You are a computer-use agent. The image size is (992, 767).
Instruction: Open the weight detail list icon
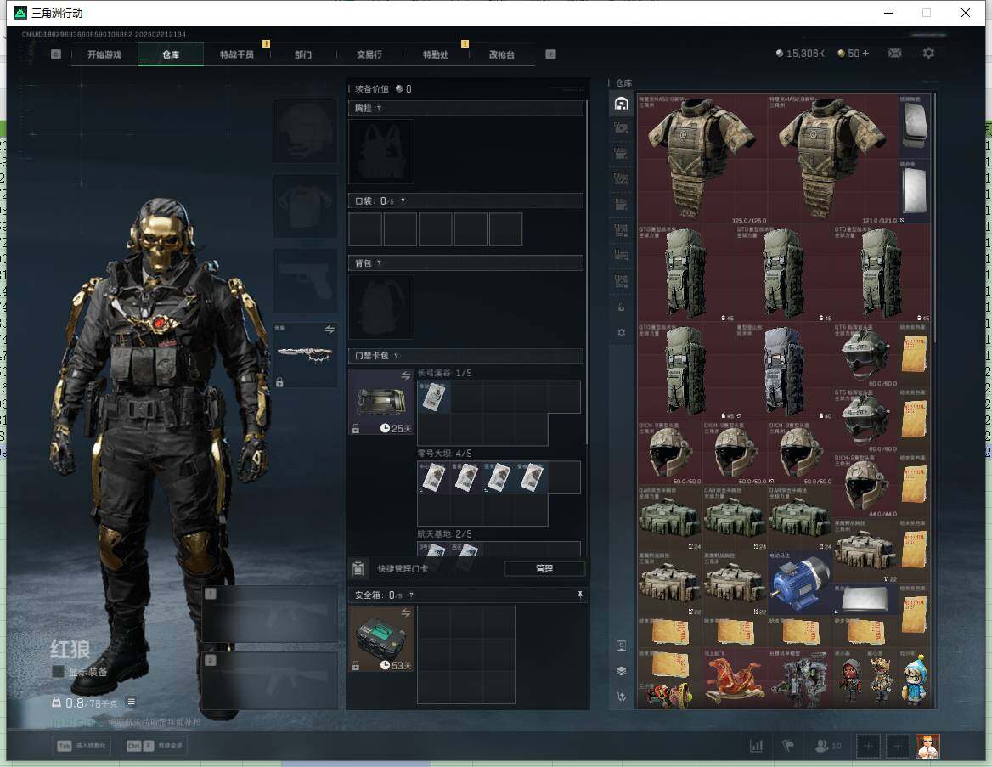point(130,702)
